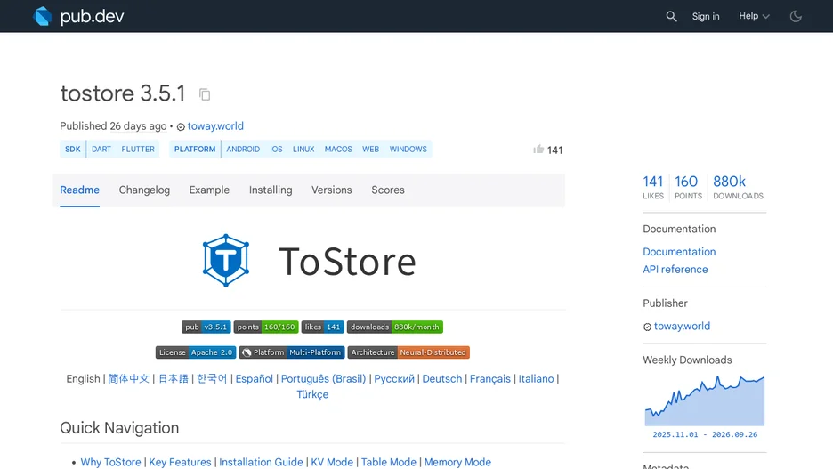The image size is (833, 469).
Task: Open the search magnifier icon
Action: coord(672,17)
